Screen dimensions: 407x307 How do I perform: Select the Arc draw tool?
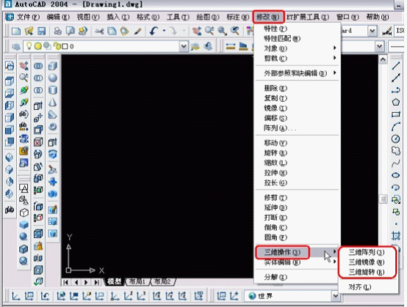click(395, 127)
